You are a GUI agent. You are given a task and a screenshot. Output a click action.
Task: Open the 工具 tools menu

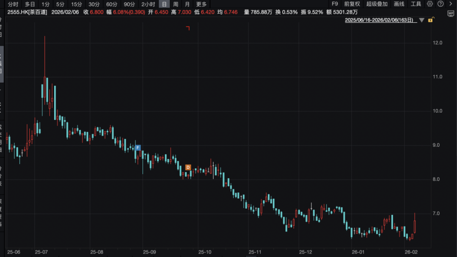click(x=416, y=4)
